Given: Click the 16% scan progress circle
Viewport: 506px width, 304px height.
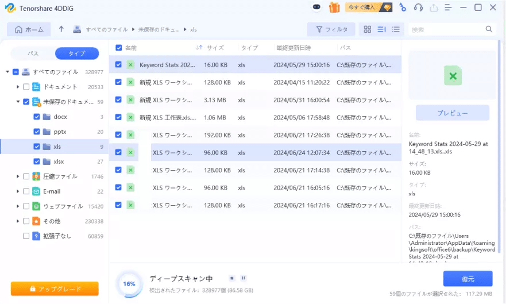Looking at the screenshot, I should [x=129, y=284].
